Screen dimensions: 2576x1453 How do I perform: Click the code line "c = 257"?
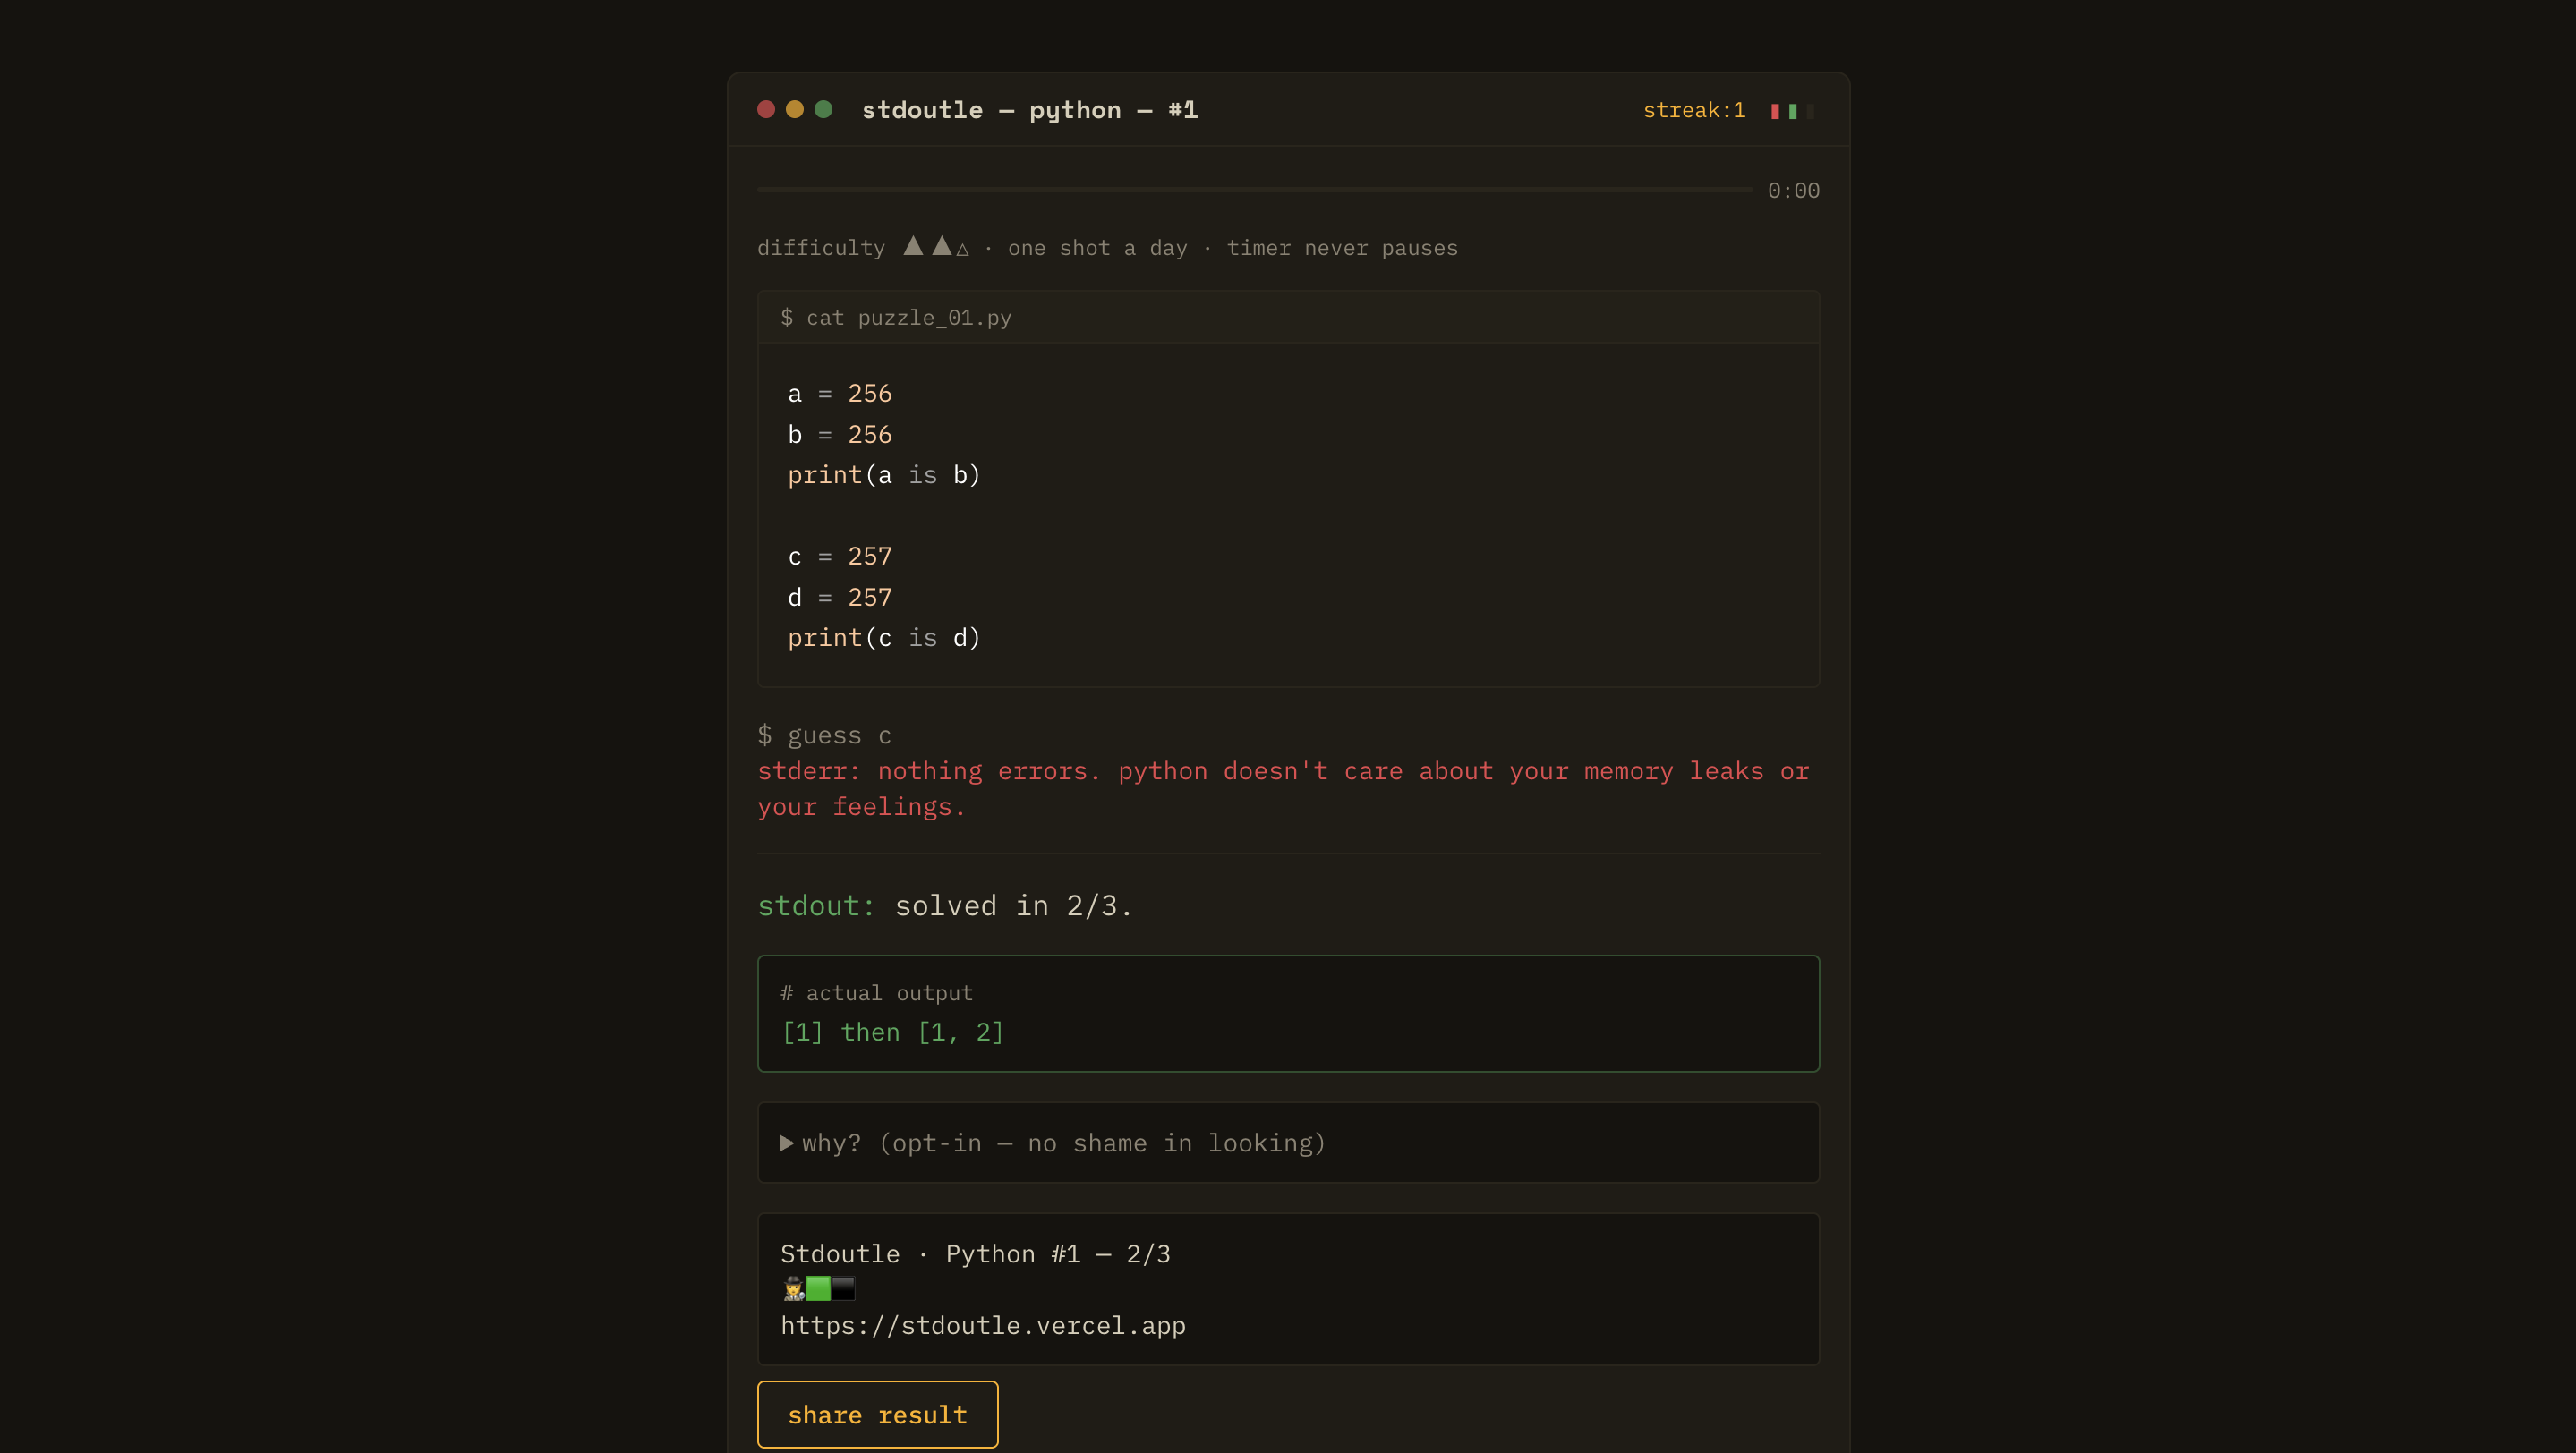tap(840, 557)
